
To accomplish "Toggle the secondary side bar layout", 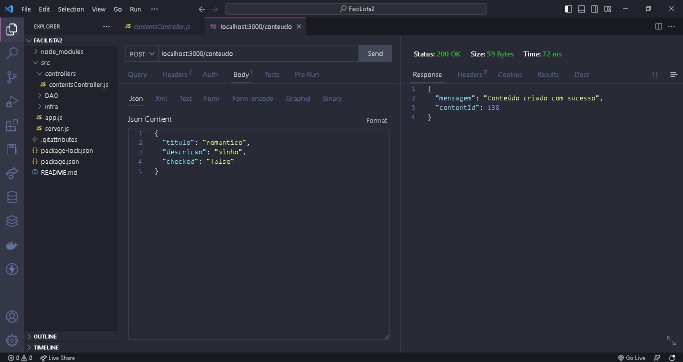I will pos(594,9).
